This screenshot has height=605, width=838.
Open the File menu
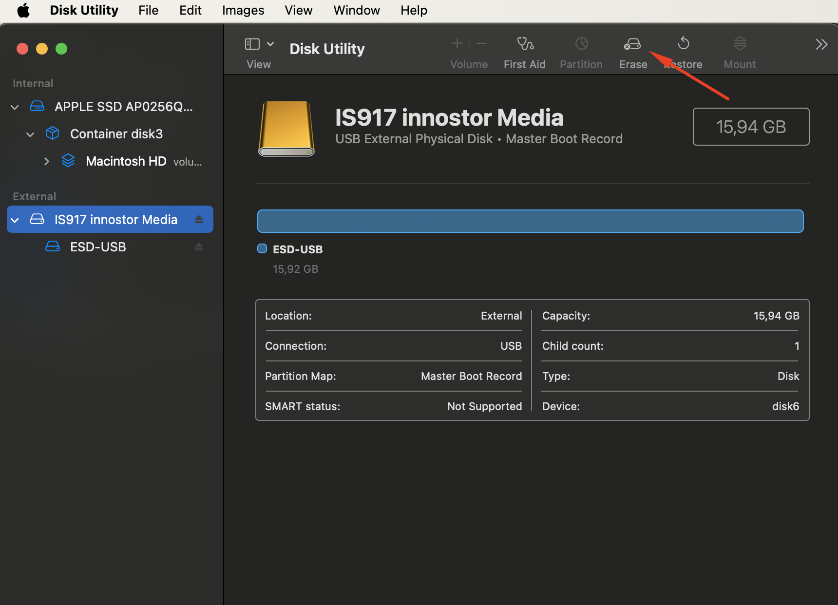tap(148, 10)
